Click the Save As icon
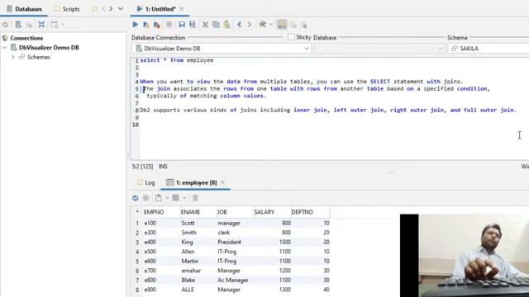529x297 pixels. pos(193,25)
